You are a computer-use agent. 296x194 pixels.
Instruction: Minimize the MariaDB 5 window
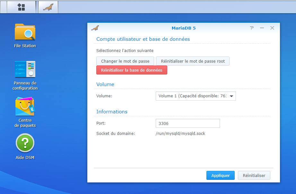pos(262,28)
